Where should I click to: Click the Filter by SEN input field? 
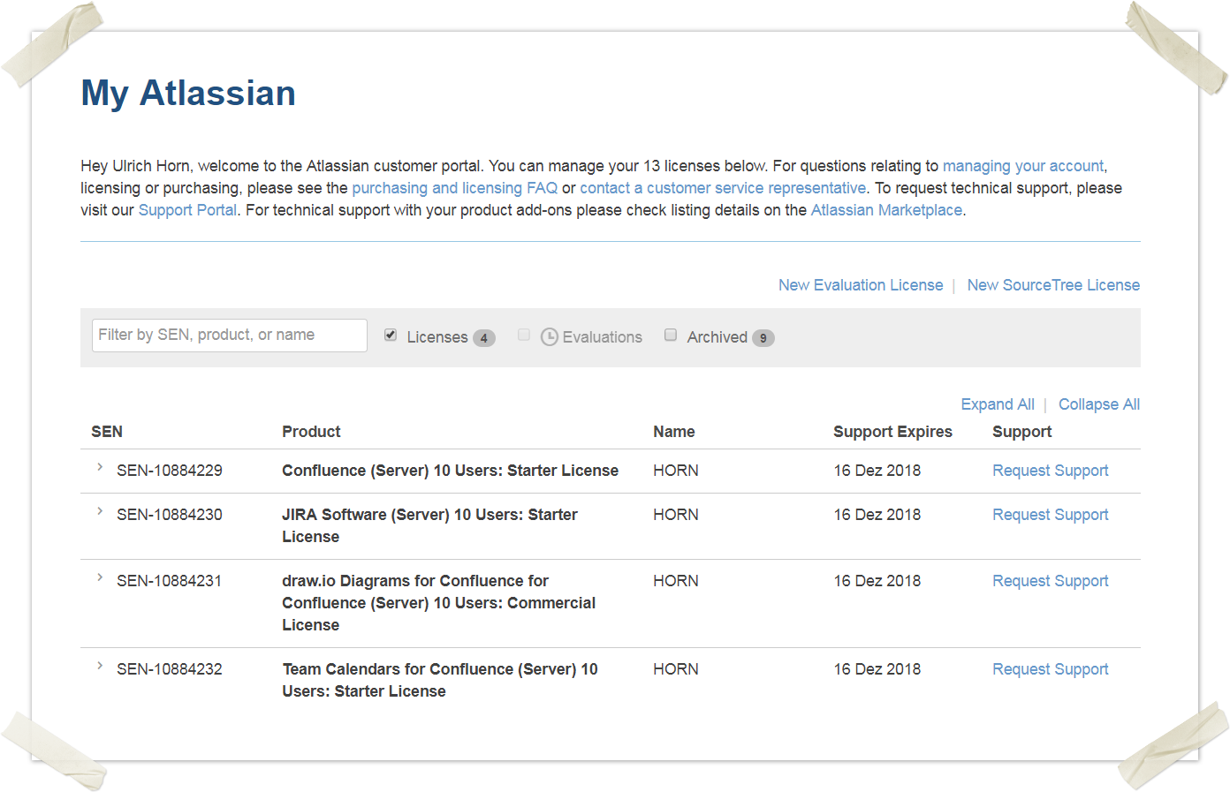[x=229, y=336]
